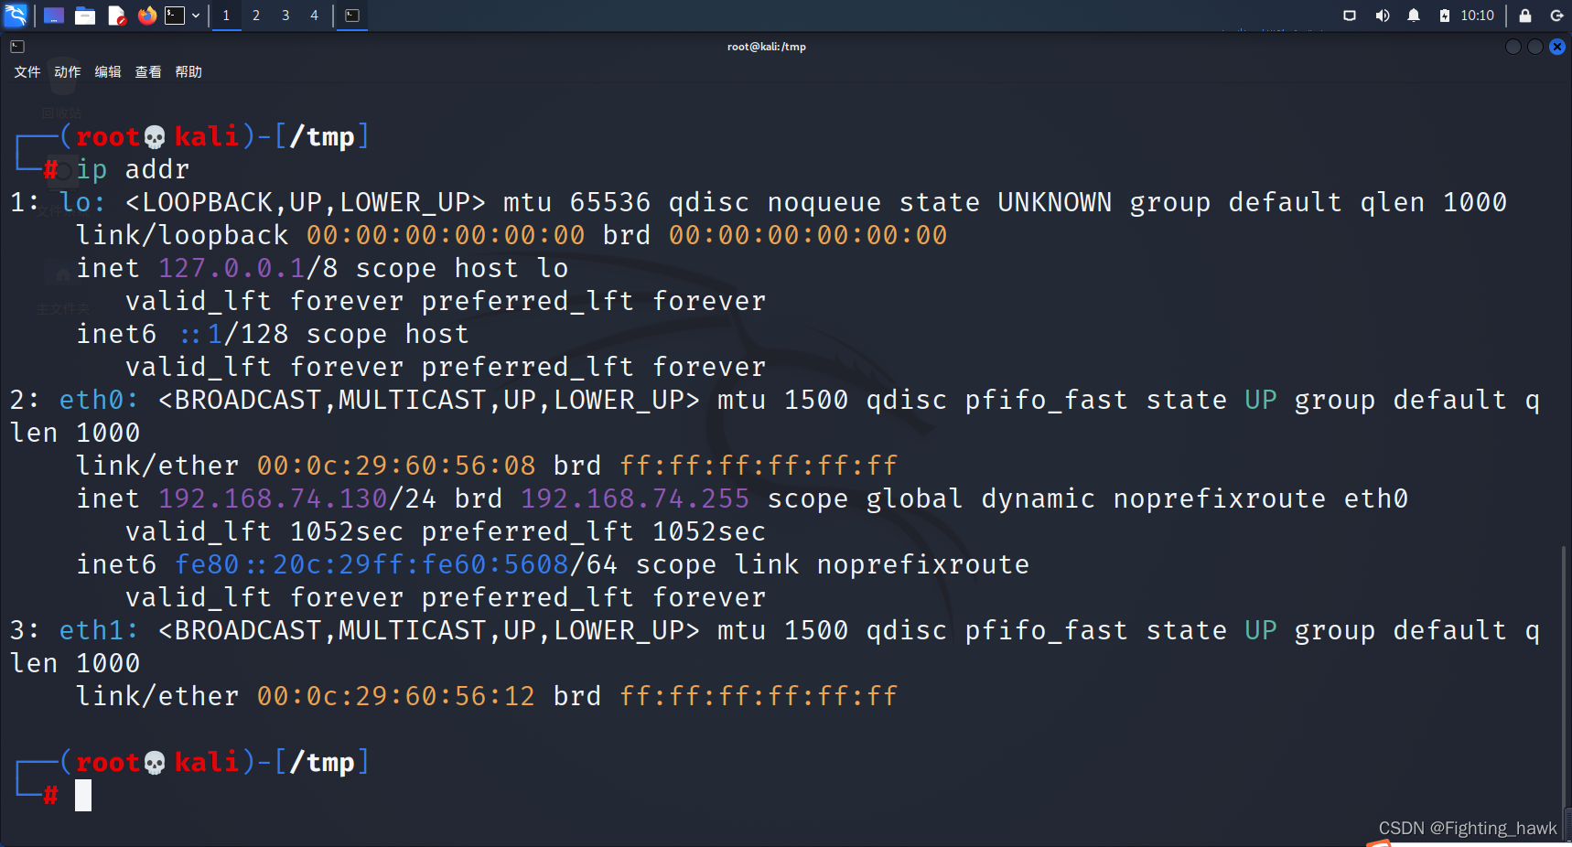Image resolution: width=1572 pixels, height=847 pixels.
Task: Open the notifications bell icon
Action: 1414,16
